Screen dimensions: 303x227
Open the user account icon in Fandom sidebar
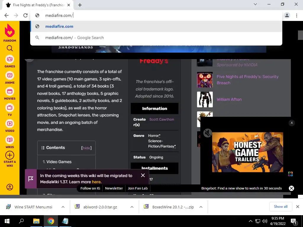point(10,187)
